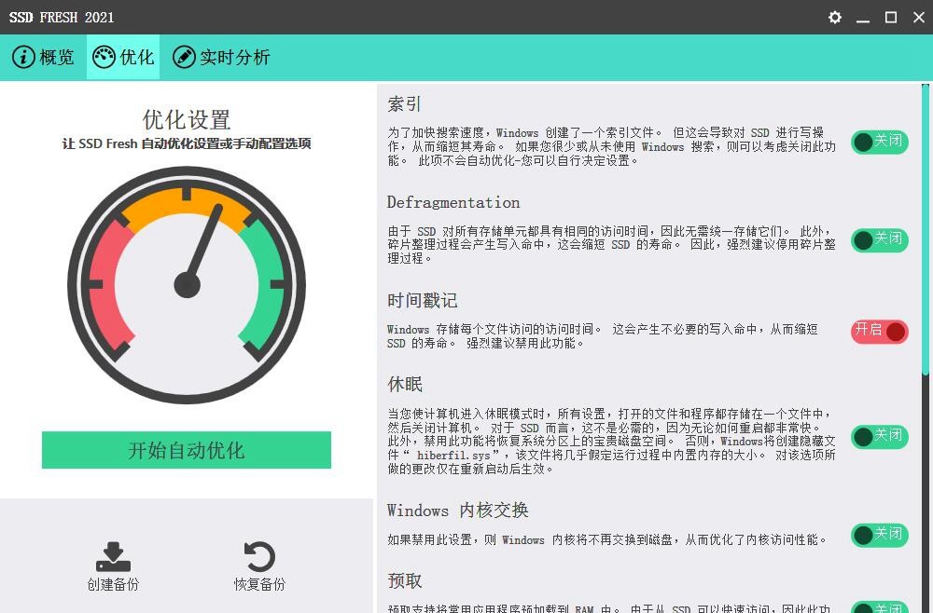Click the Windows 内核交换 heading
The width and height of the screenshot is (933, 613).
(457, 511)
